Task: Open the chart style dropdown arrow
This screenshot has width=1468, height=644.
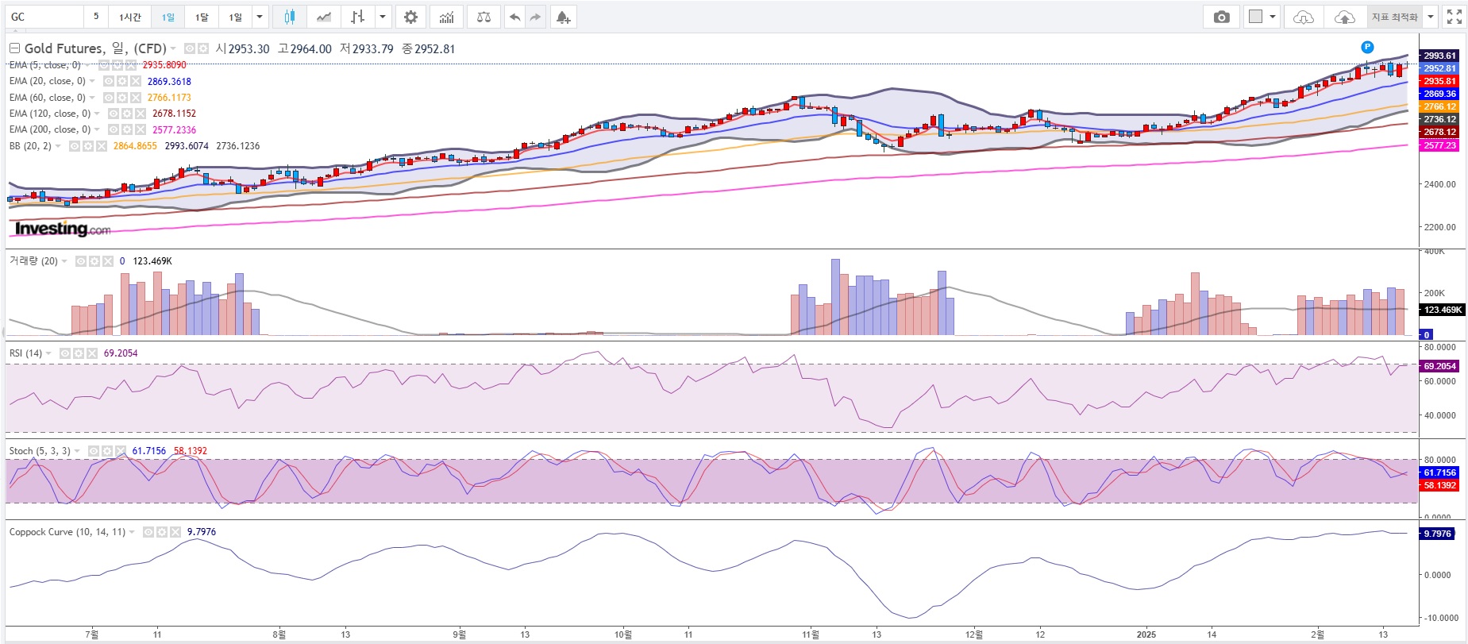Action: pyautogui.click(x=383, y=17)
